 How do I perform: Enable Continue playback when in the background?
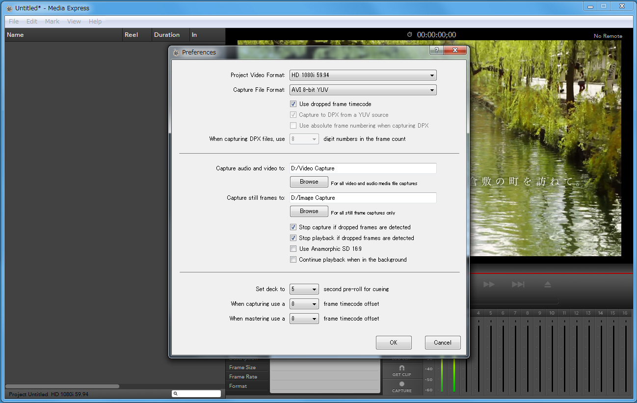point(293,260)
